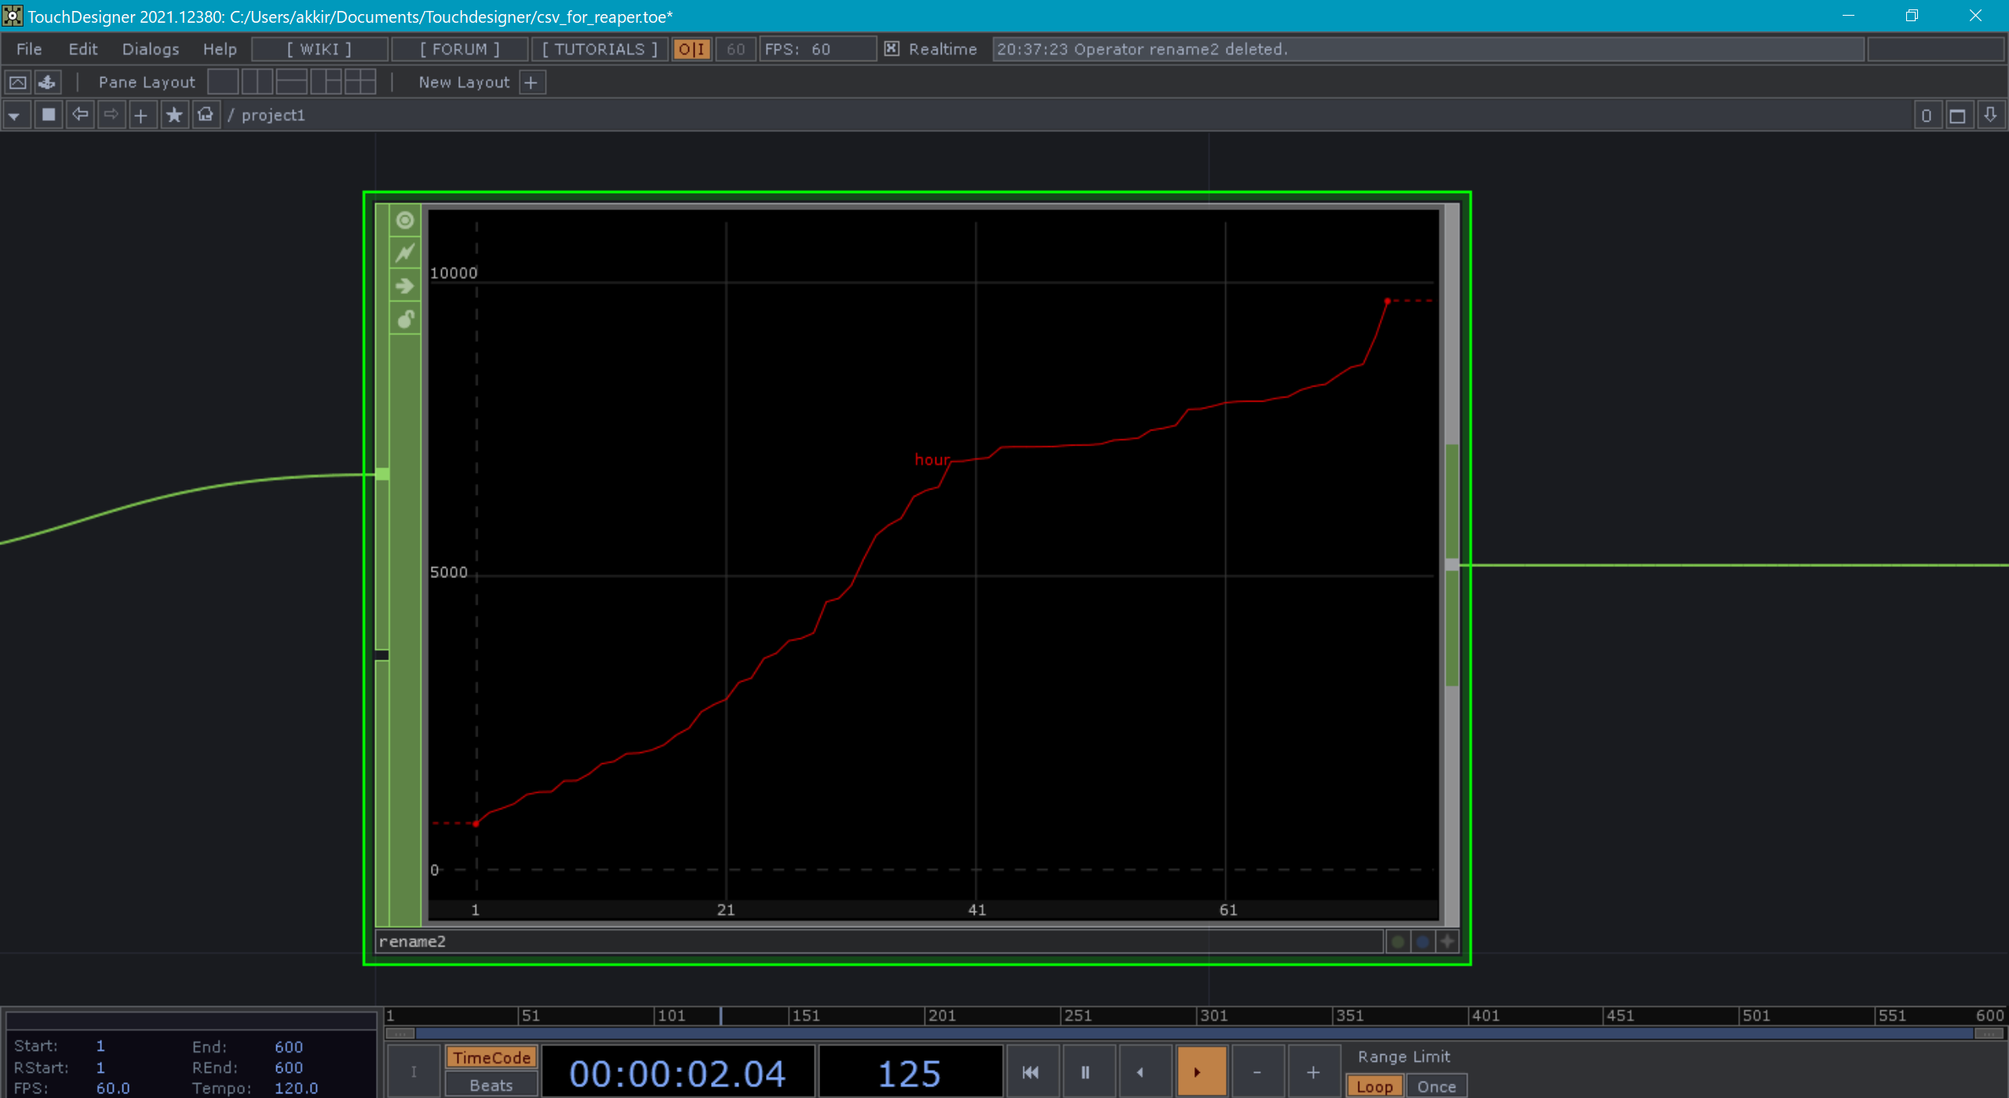Click the lock flag on rename2

tap(405, 319)
